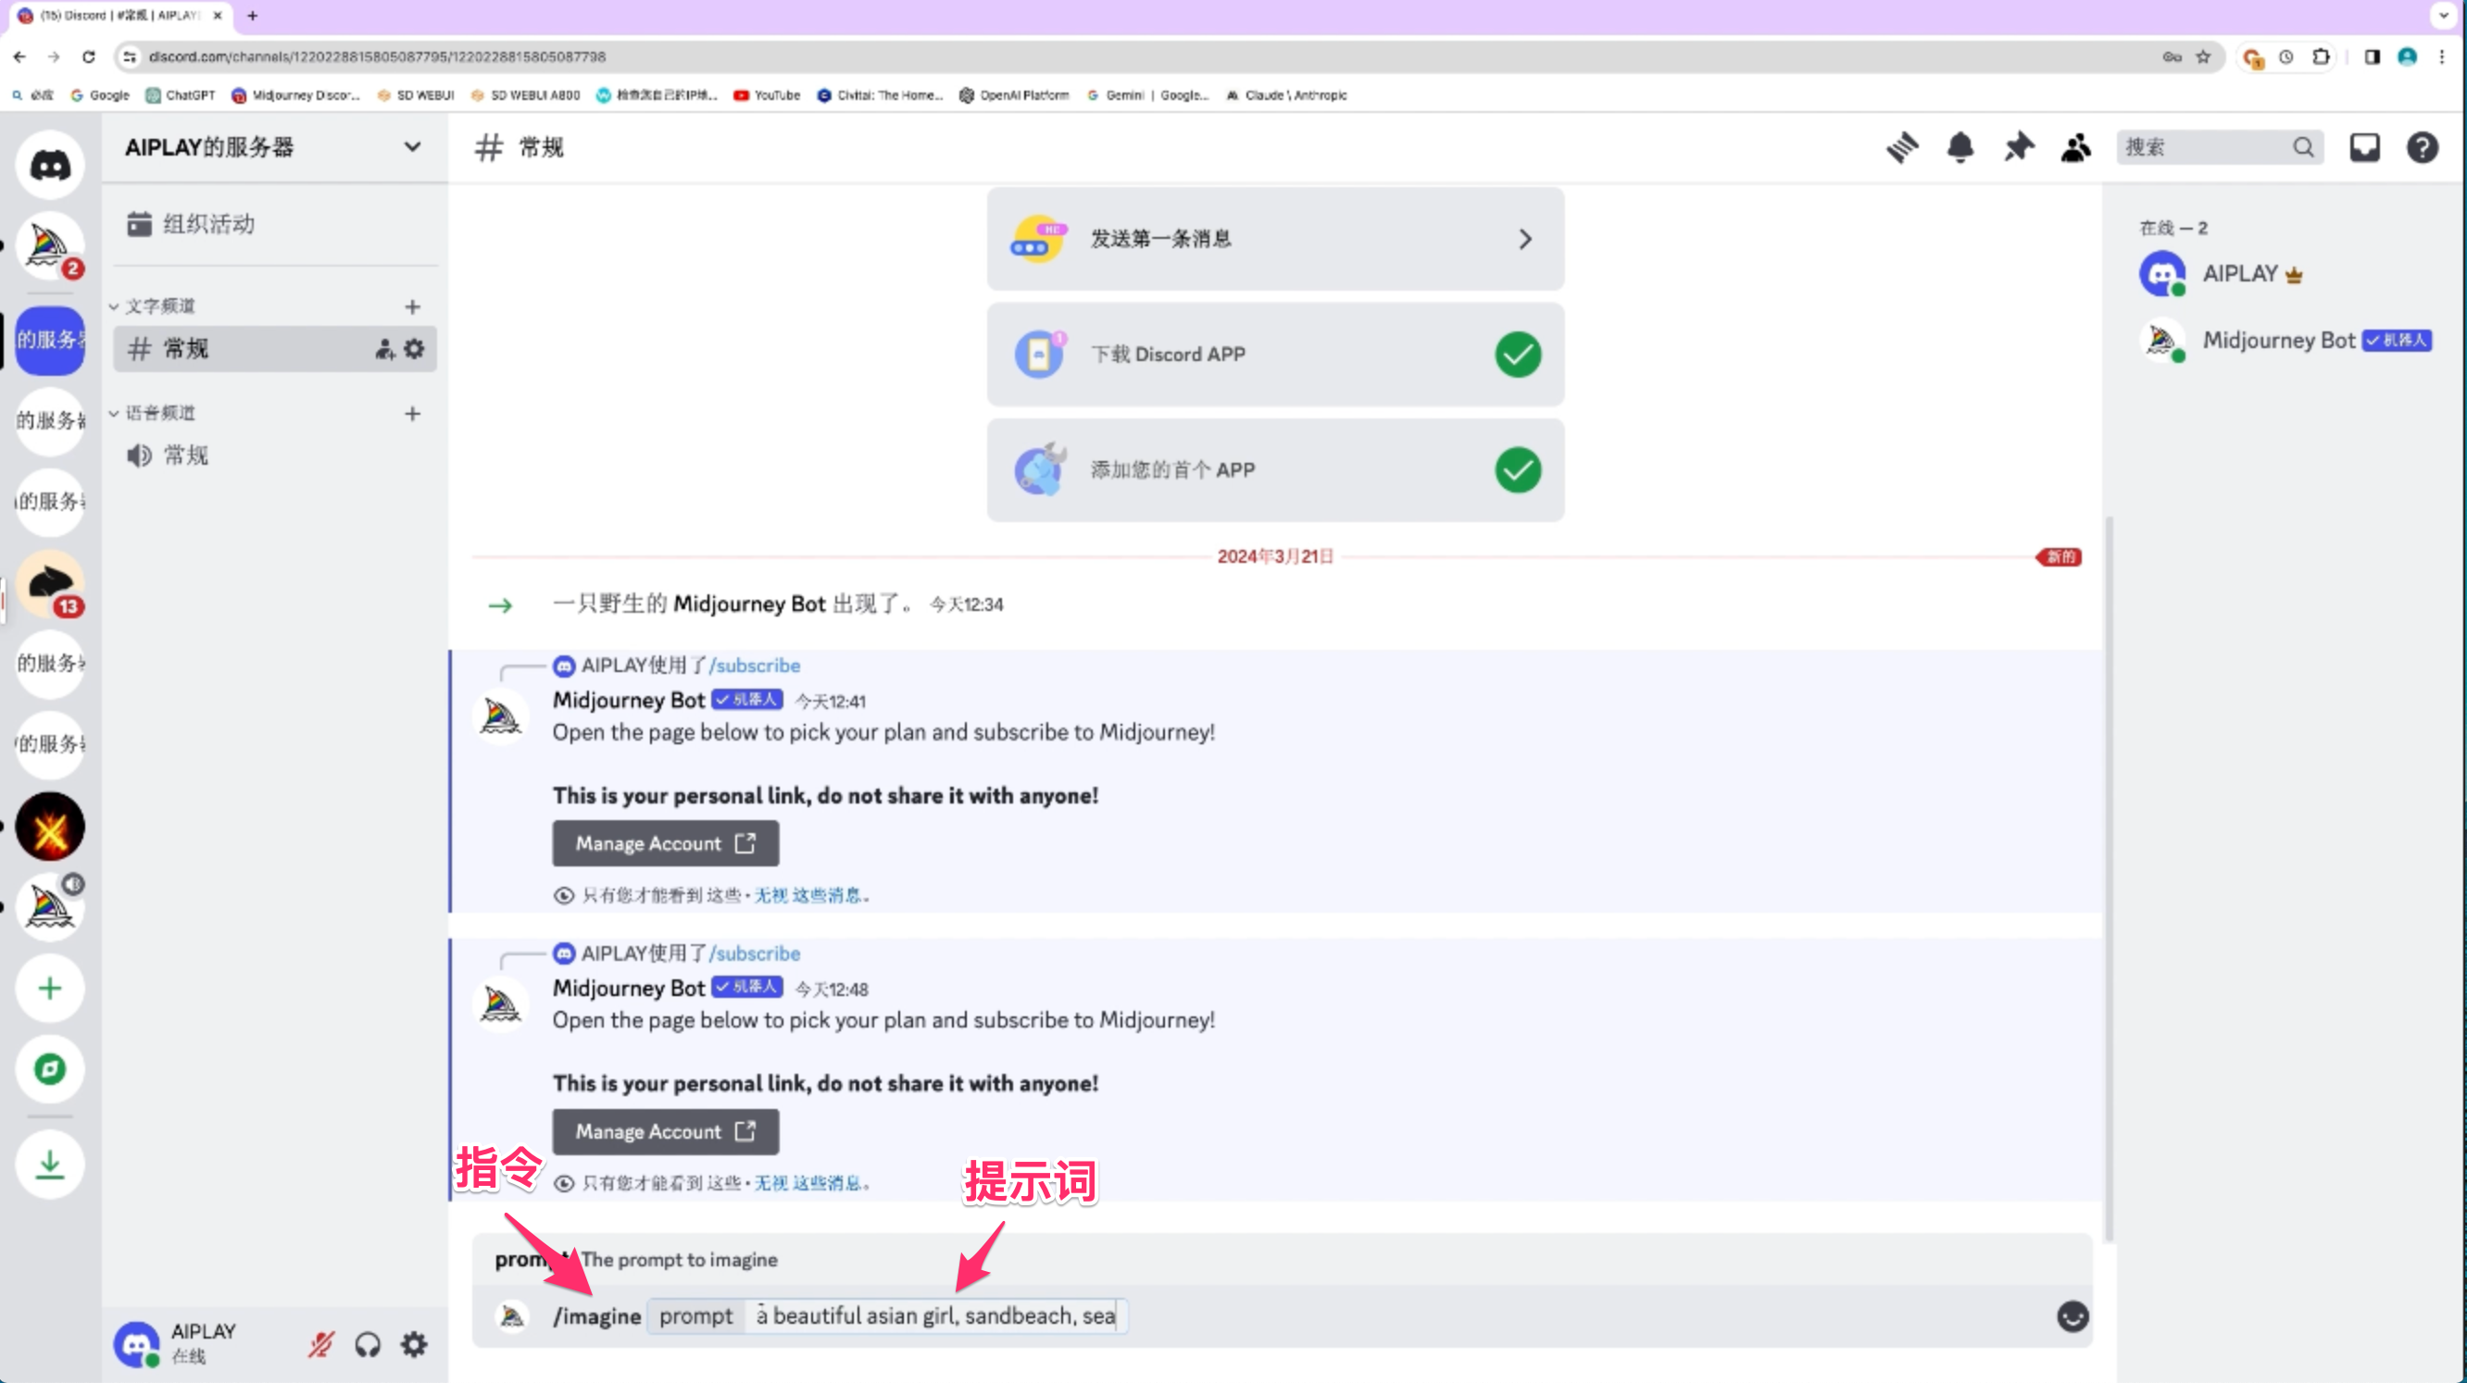Open the Threads icon in the channel header
Viewport: 2467px width, 1383px height.
pos(1902,147)
